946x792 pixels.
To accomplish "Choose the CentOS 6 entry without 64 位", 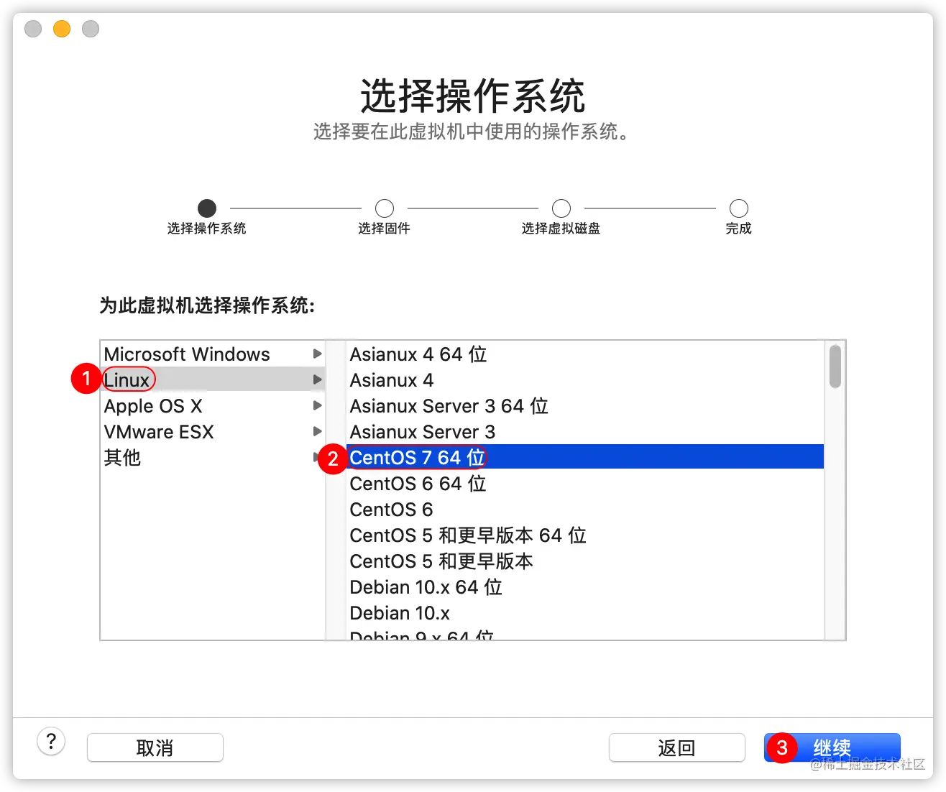I will point(585,509).
